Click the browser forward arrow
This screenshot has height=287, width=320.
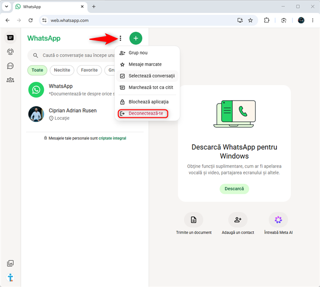[19, 20]
